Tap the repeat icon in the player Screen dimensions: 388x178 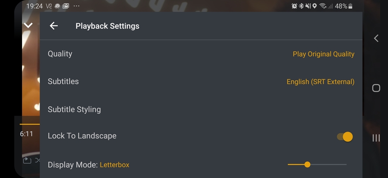(x=27, y=160)
